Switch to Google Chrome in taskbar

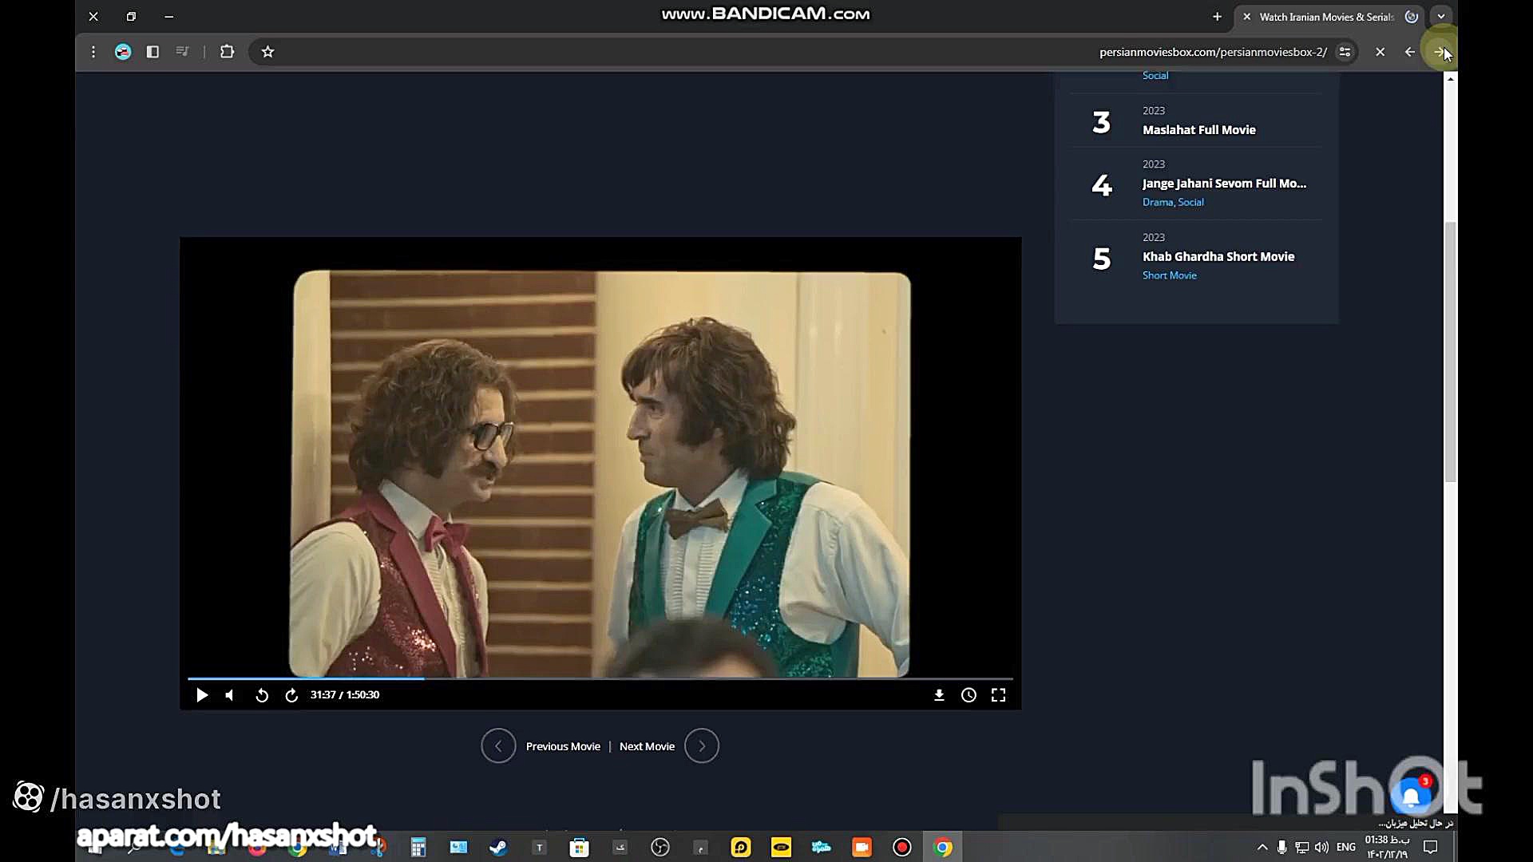(943, 848)
